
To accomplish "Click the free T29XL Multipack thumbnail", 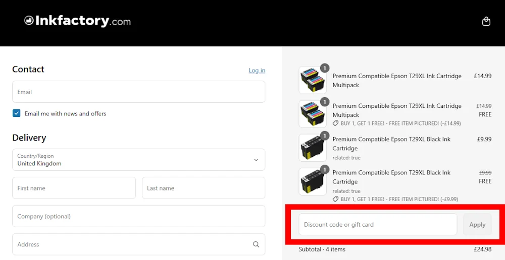I will pyautogui.click(x=313, y=114).
